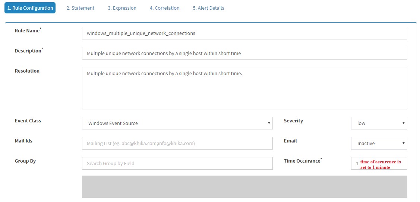
Task: Switch to the Statement tab
Action: (80, 8)
